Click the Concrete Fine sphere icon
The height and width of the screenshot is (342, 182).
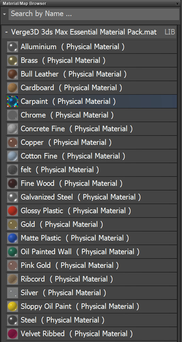coord(12,129)
